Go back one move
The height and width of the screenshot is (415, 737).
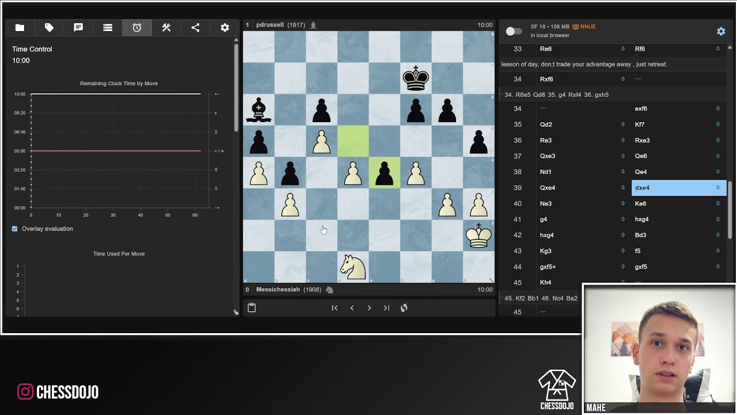tap(352, 308)
